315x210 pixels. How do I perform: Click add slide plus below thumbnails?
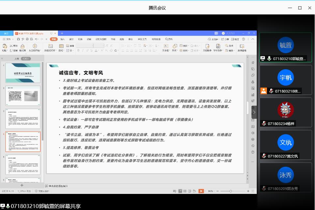point(22,185)
